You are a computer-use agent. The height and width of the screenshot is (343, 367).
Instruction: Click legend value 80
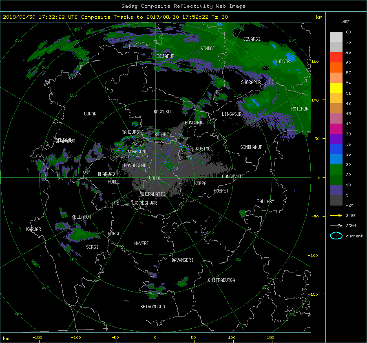coord(348,32)
